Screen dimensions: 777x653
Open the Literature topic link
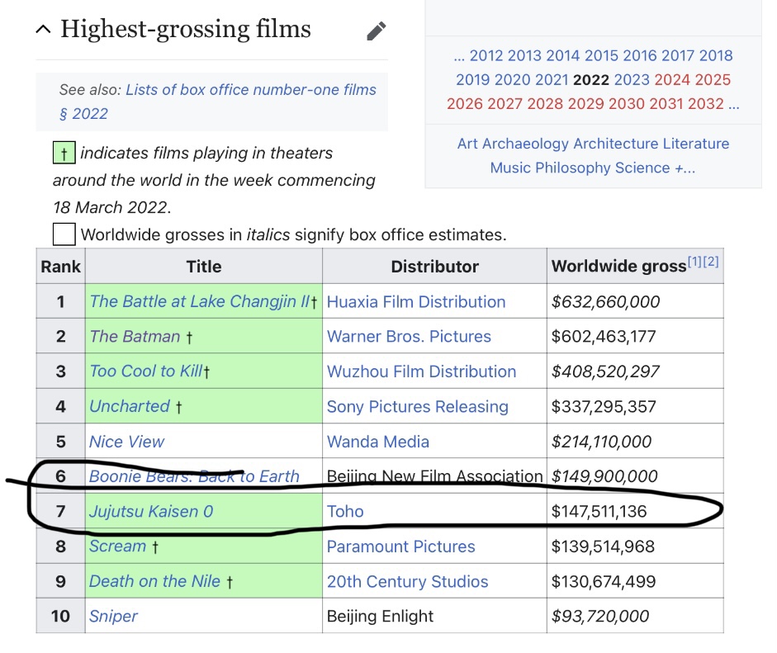[696, 143]
